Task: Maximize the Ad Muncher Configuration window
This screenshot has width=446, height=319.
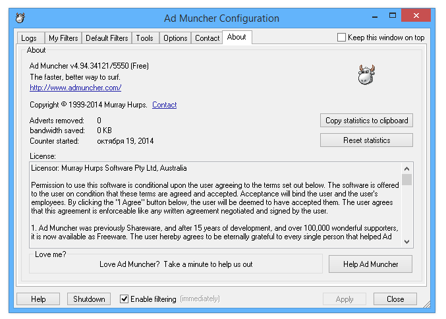Action: pyautogui.click(x=393, y=16)
